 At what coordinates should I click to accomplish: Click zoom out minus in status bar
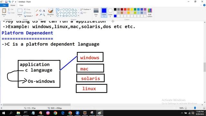pos(186,108)
